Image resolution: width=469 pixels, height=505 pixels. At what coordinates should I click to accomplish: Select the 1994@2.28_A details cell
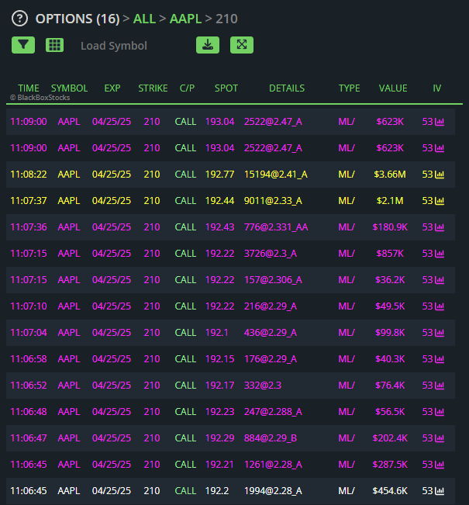coord(273,491)
